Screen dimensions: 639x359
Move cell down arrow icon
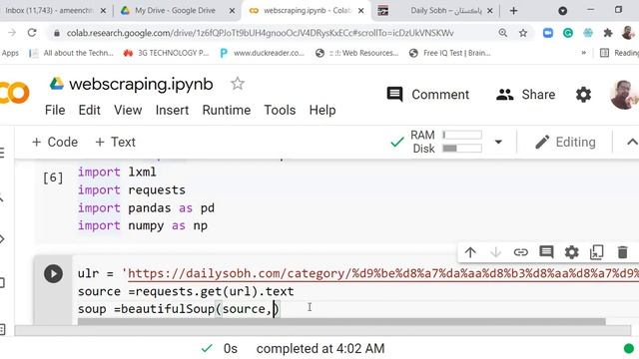495,252
